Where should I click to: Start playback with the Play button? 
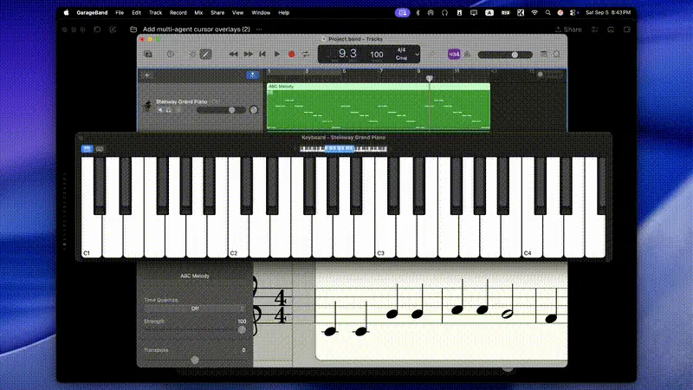tap(277, 55)
